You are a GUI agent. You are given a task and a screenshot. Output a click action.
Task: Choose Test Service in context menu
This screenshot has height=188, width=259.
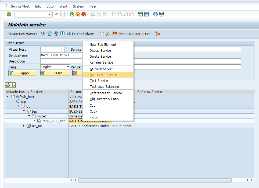[99, 81]
